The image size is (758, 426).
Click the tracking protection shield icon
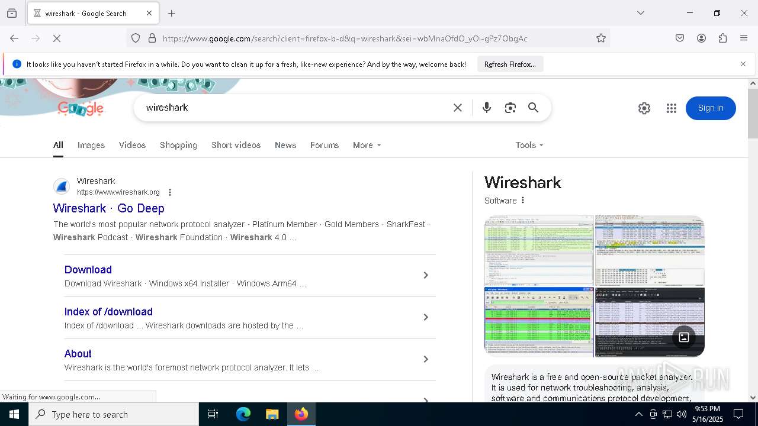136,38
